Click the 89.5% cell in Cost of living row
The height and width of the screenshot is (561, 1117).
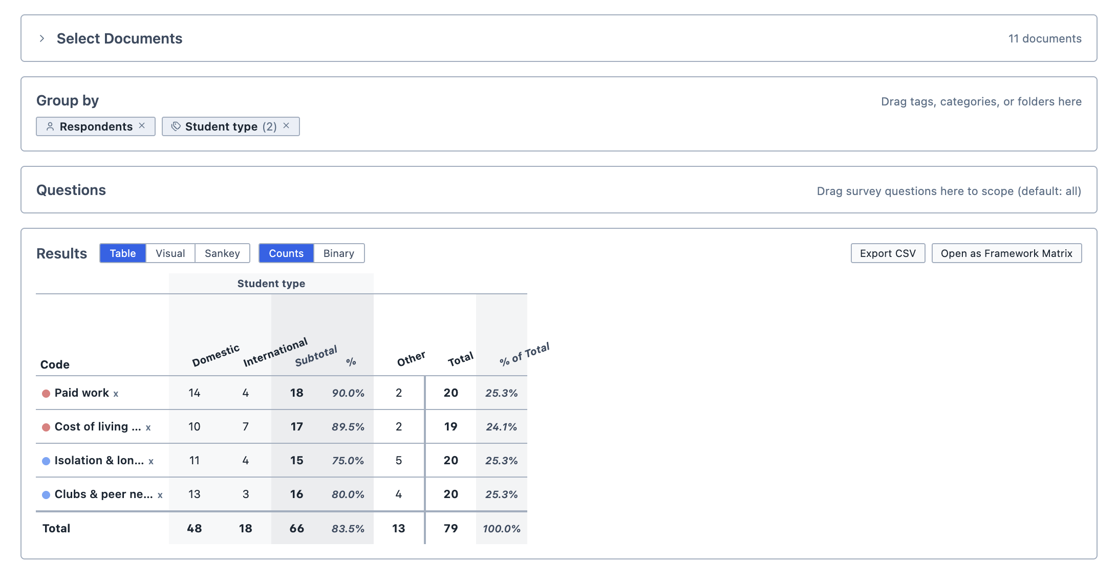pos(348,427)
